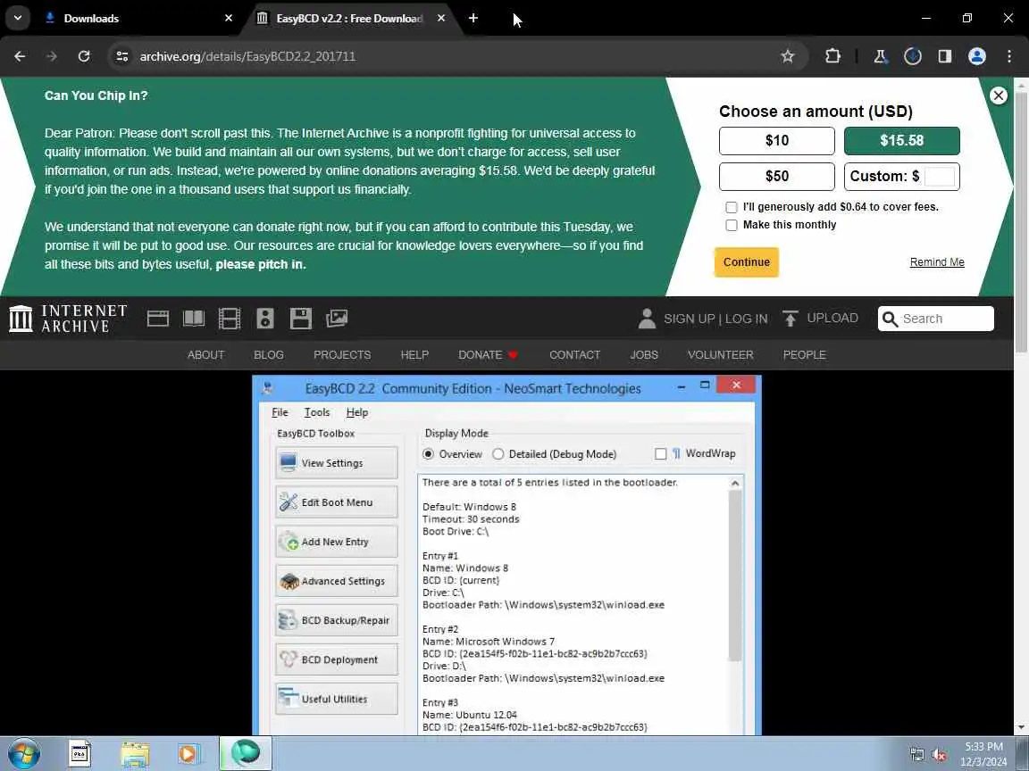Viewport: 1029px width, 771px height.
Task: Reload the current page
Action: pyautogui.click(x=84, y=56)
